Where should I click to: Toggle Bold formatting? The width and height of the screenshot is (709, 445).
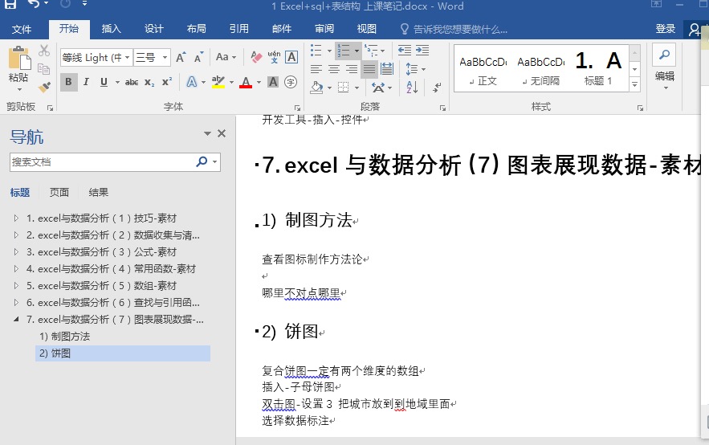[x=68, y=82]
